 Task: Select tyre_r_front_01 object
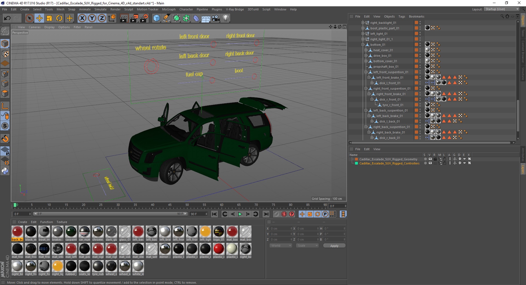393,105
